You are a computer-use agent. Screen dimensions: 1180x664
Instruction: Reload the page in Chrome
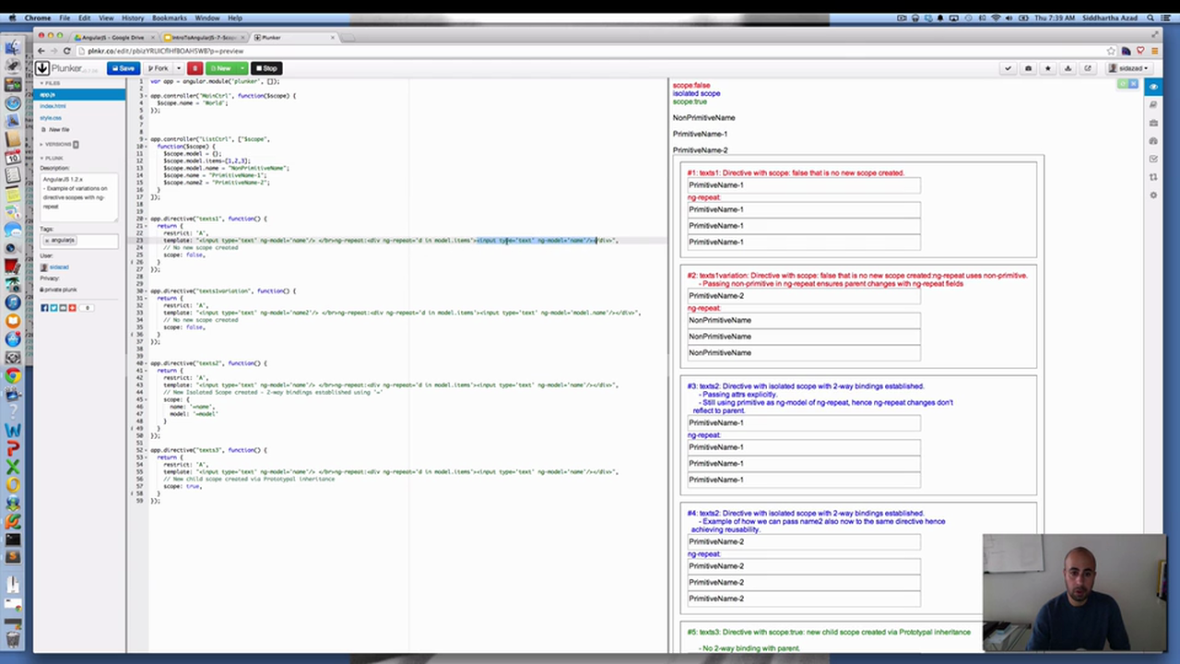coord(66,51)
